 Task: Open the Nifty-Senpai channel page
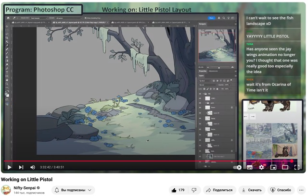(25, 188)
